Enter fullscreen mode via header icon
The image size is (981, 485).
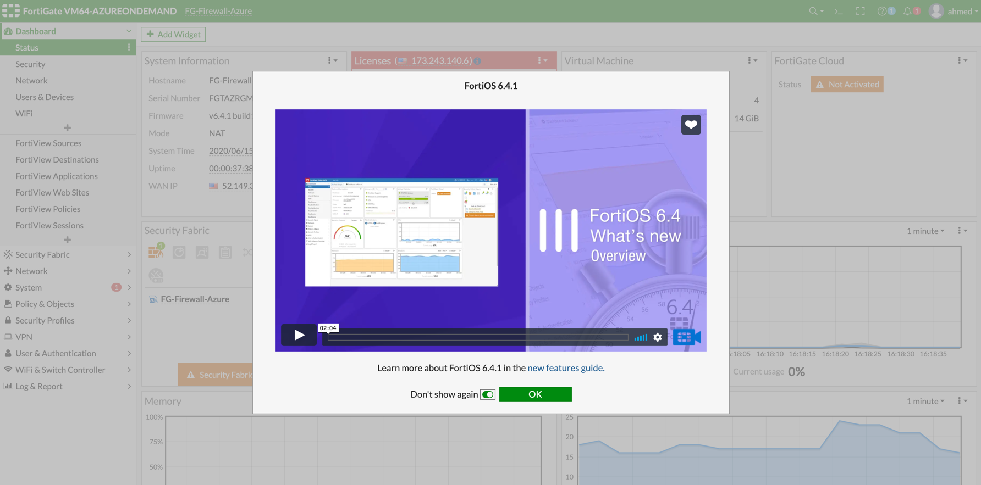pos(861,11)
